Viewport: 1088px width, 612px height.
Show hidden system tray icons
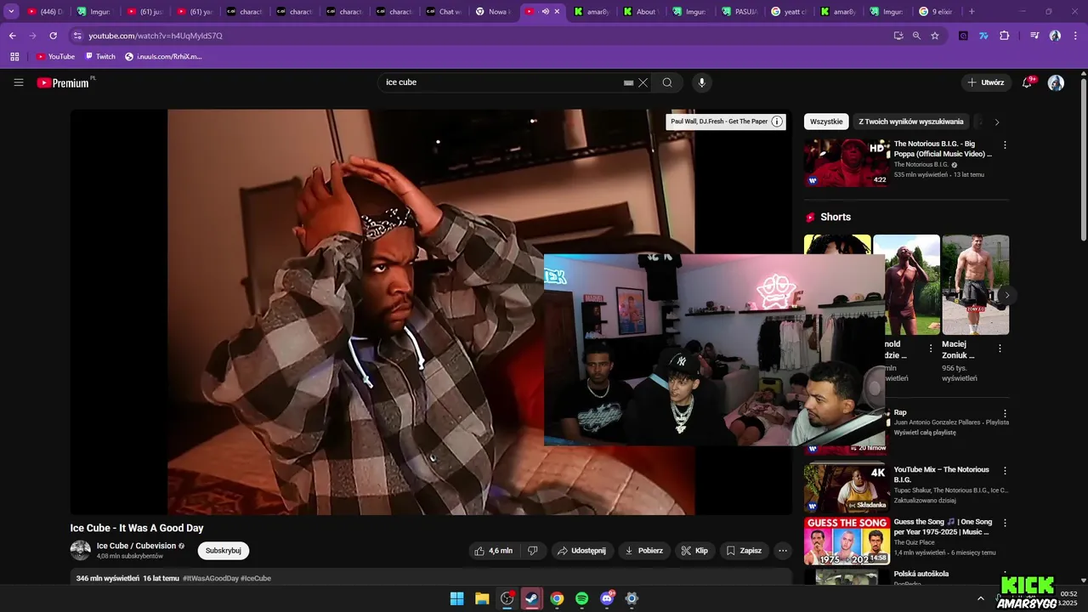[980, 598]
